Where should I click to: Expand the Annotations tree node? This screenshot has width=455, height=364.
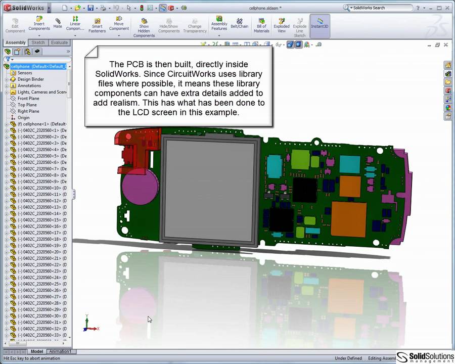[7, 85]
